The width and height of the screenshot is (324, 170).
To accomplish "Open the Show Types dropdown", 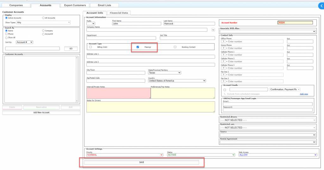I will tap(43, 22).
